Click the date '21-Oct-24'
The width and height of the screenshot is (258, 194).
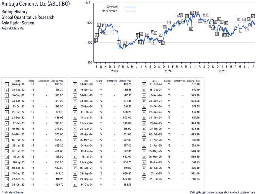(x=156, y=84)
